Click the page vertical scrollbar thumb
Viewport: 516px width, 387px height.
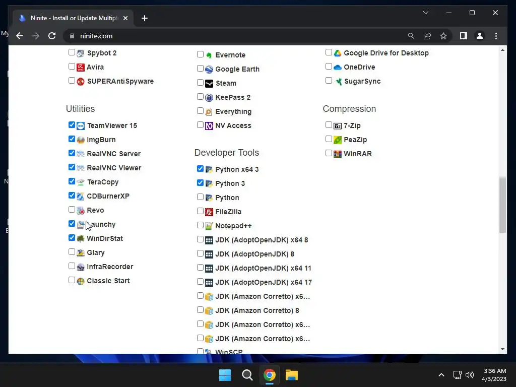tap(502, 205)
